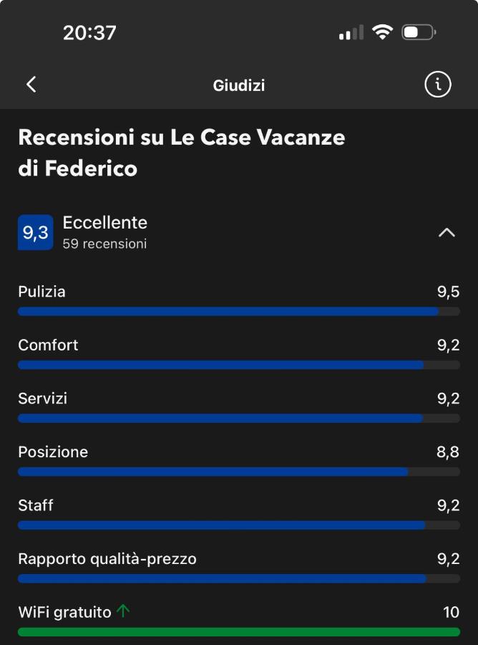Tap the back arrow to return

pos(30,84)
